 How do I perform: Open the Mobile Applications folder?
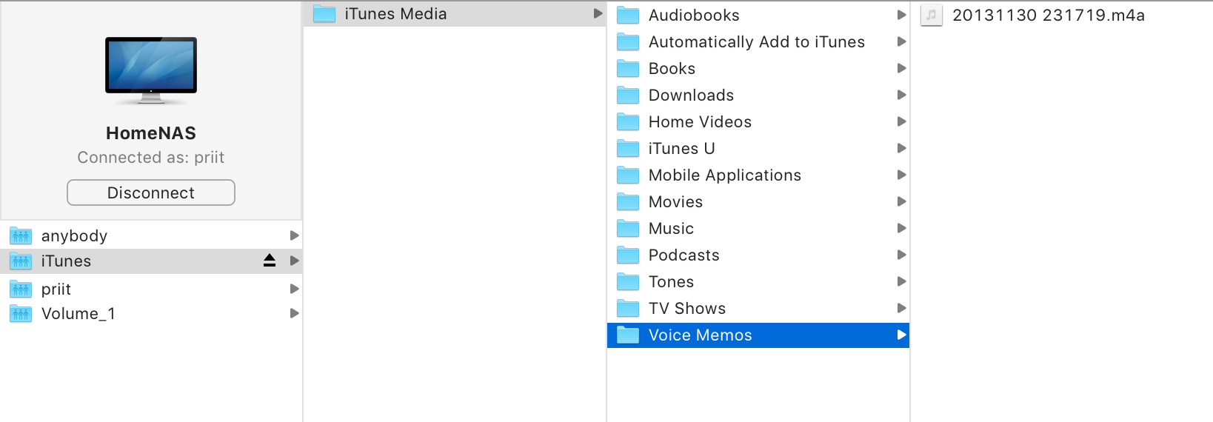pos(758,175)
